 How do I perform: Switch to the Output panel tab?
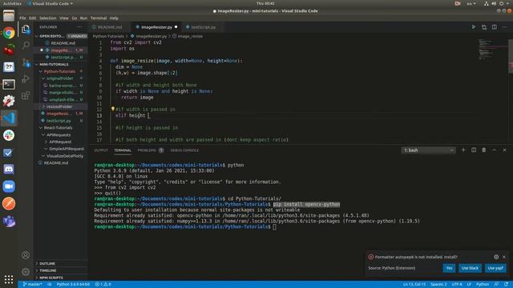[x=101, y=150]
